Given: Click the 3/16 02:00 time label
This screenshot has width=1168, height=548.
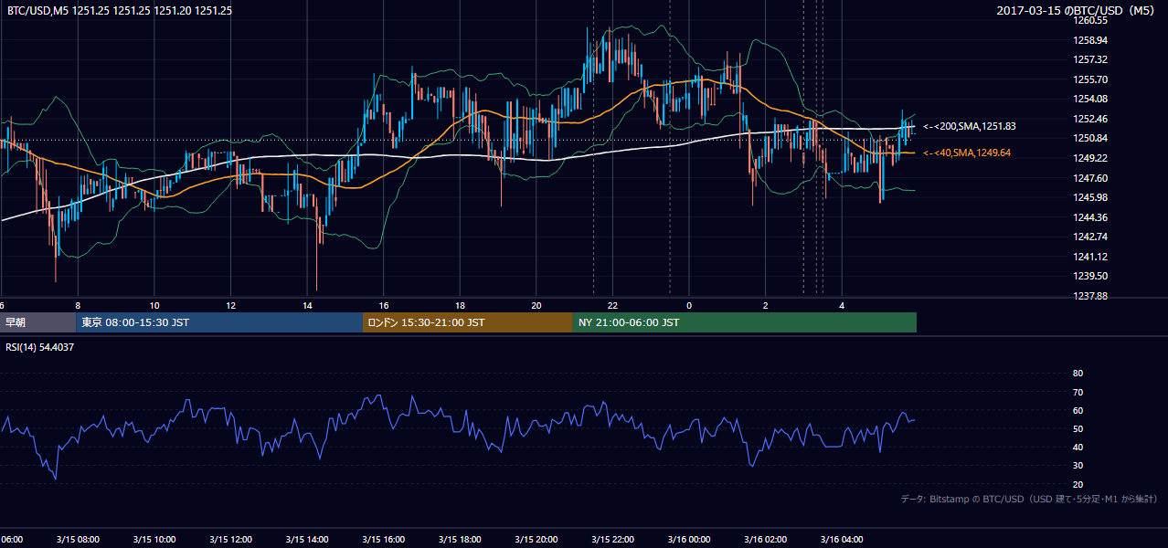Looking at the screenshot, I should [x=766, y=540].
